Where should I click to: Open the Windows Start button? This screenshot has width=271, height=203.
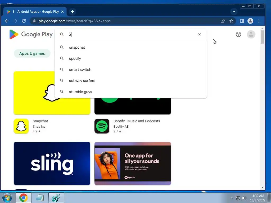pyautogui.click(x=7, y=198)
